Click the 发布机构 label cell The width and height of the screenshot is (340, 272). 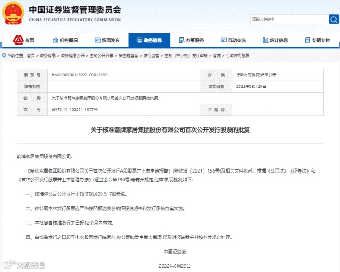[x=32, y=87]
